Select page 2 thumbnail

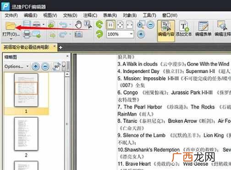(x=26, y=134)
